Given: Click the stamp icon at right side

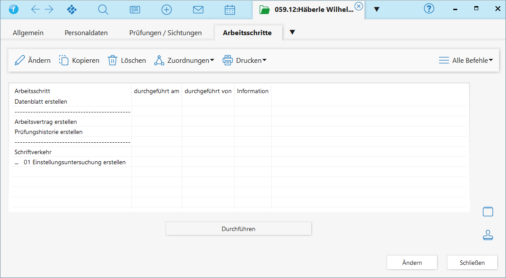Looking at the screenshot, I should click(488, 236).
